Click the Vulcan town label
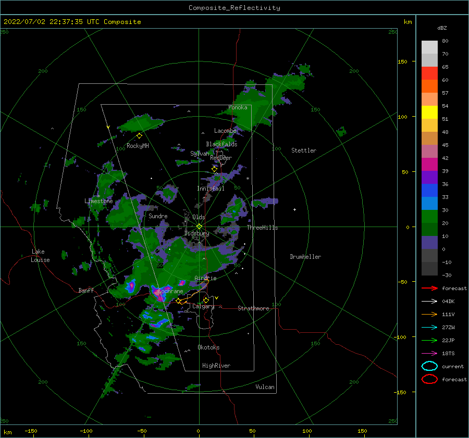The height and width of the screenshot is (438, 469). (265, 387)
